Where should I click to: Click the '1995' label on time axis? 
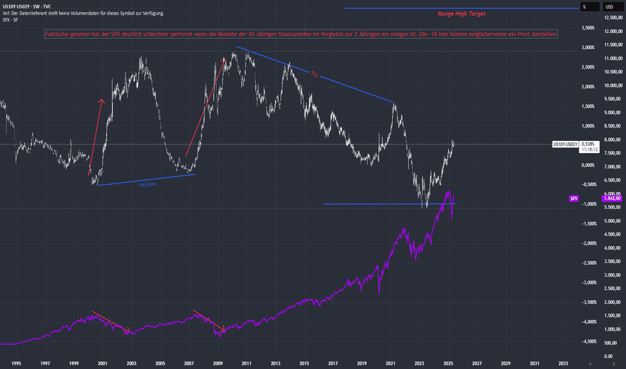pyautogui.click(x=16, y=364)
